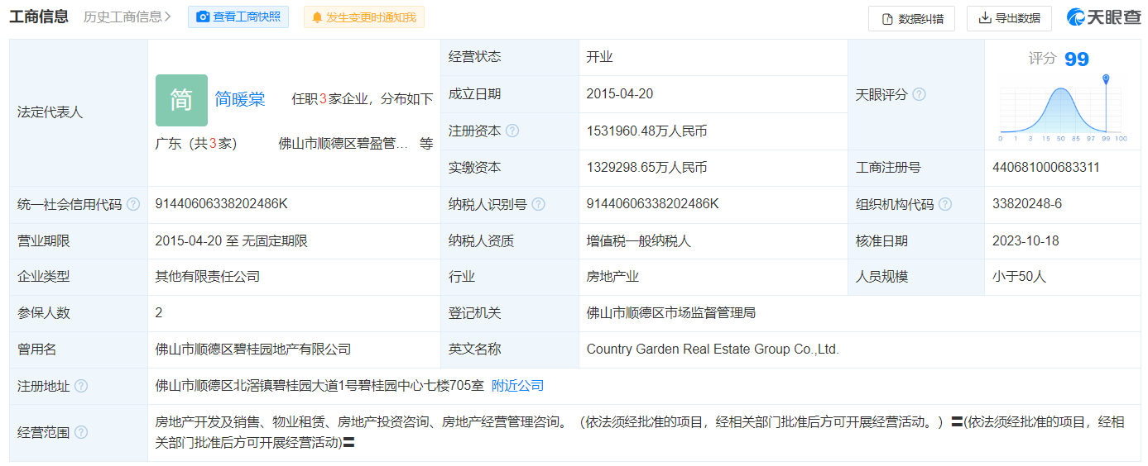Click the help icon beside 统一社会信用代码
Image resolution: width=1148 pixels, height=466 pixels.
[x=133, y=204]
